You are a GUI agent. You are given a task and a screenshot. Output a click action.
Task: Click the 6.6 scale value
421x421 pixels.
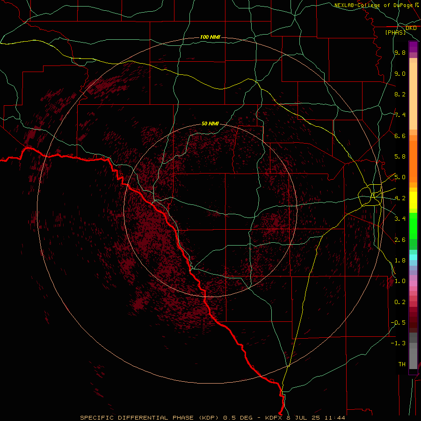(x=400, y=136)
